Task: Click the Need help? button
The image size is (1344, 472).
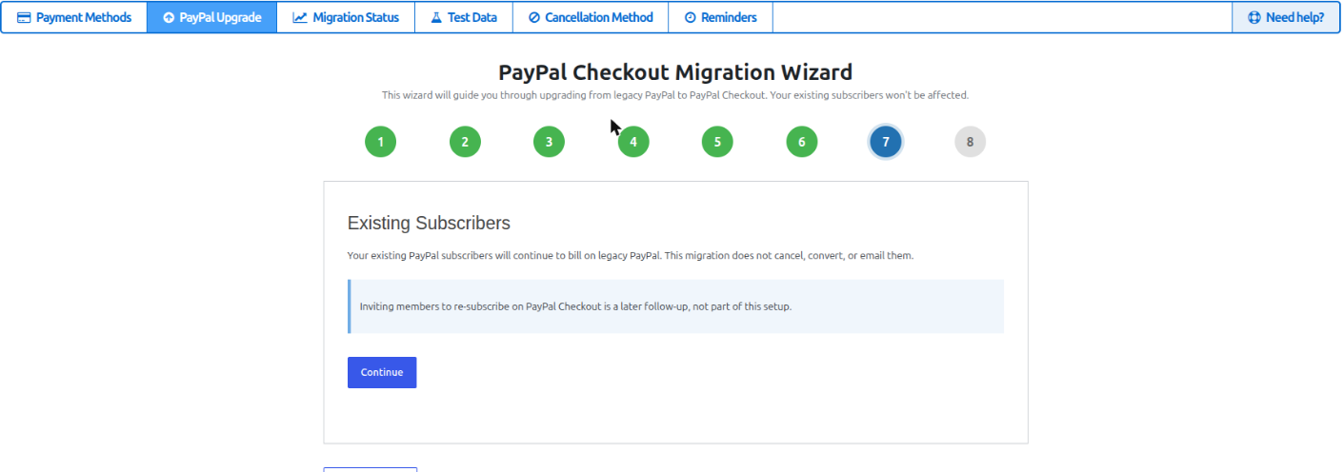Action: [x=1286, y=17]
